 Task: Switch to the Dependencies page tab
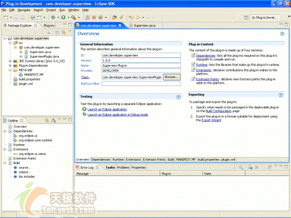click(101, 159)
